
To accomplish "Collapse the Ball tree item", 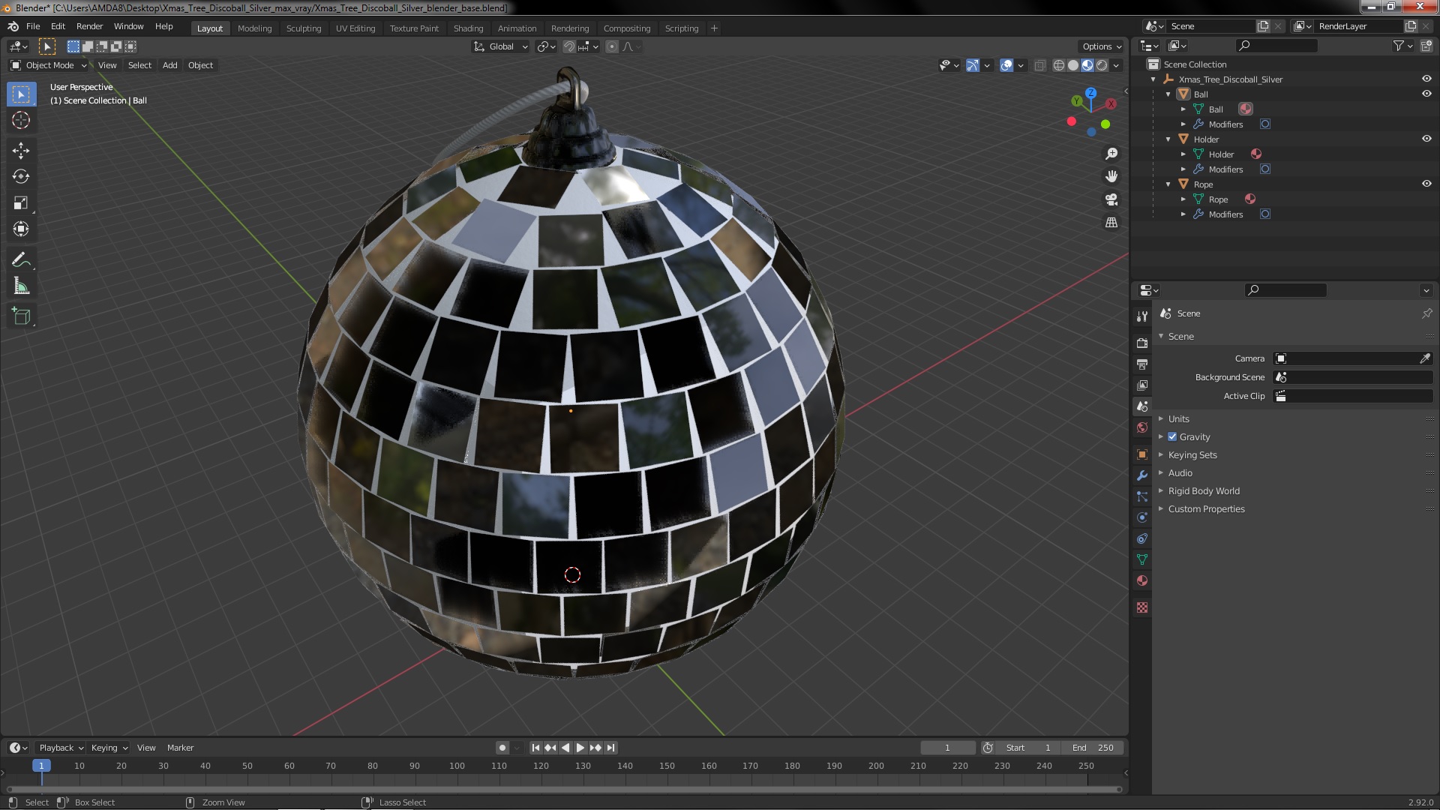I will point(1168,94).
